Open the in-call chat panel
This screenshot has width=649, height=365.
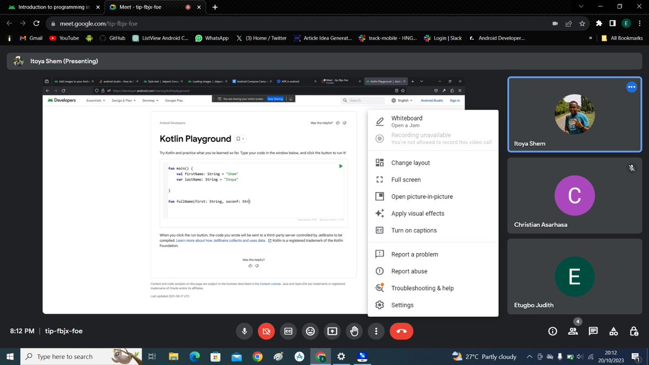point(593,331)
